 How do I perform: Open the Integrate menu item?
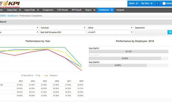click(120, 10)
